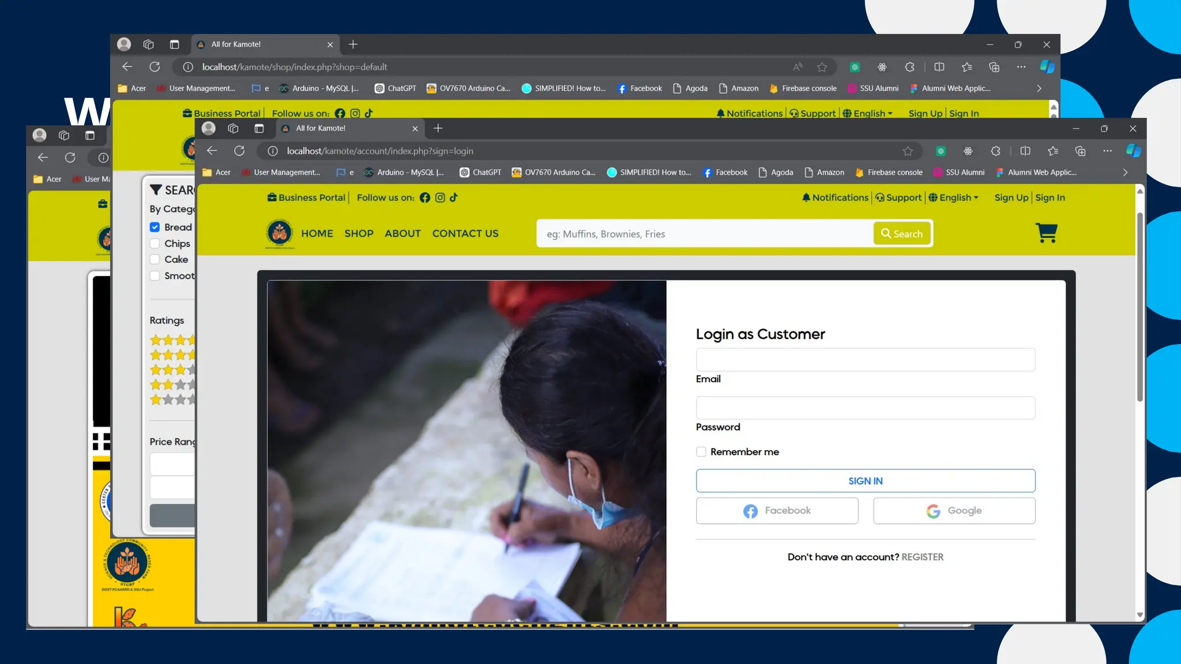Open the English language dropdown in middle window
The height and width of the screenshot is (664, 1181).
(868, 114)
